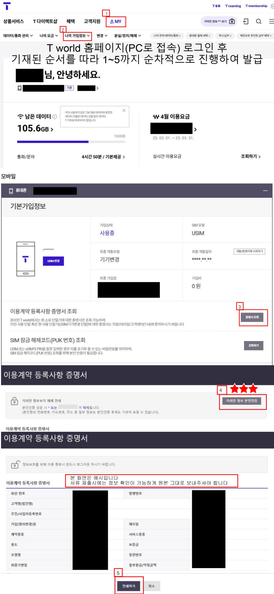Open T 다이렉트샵 menu
This screenshot has width=274, height=594.
tap(45, 21)
